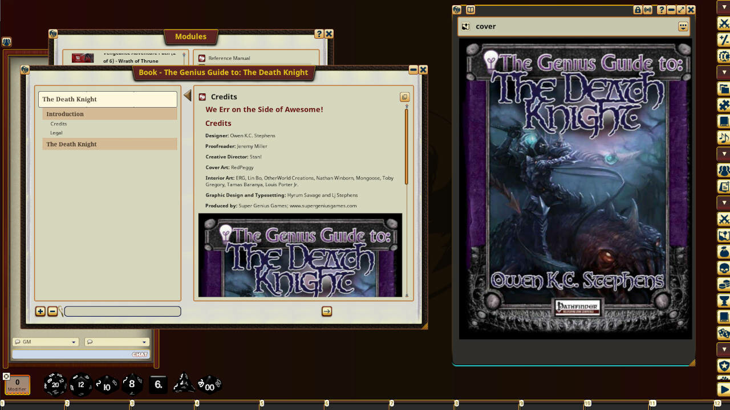Toggle the lock on the cover image window

(x=638, y=10)
